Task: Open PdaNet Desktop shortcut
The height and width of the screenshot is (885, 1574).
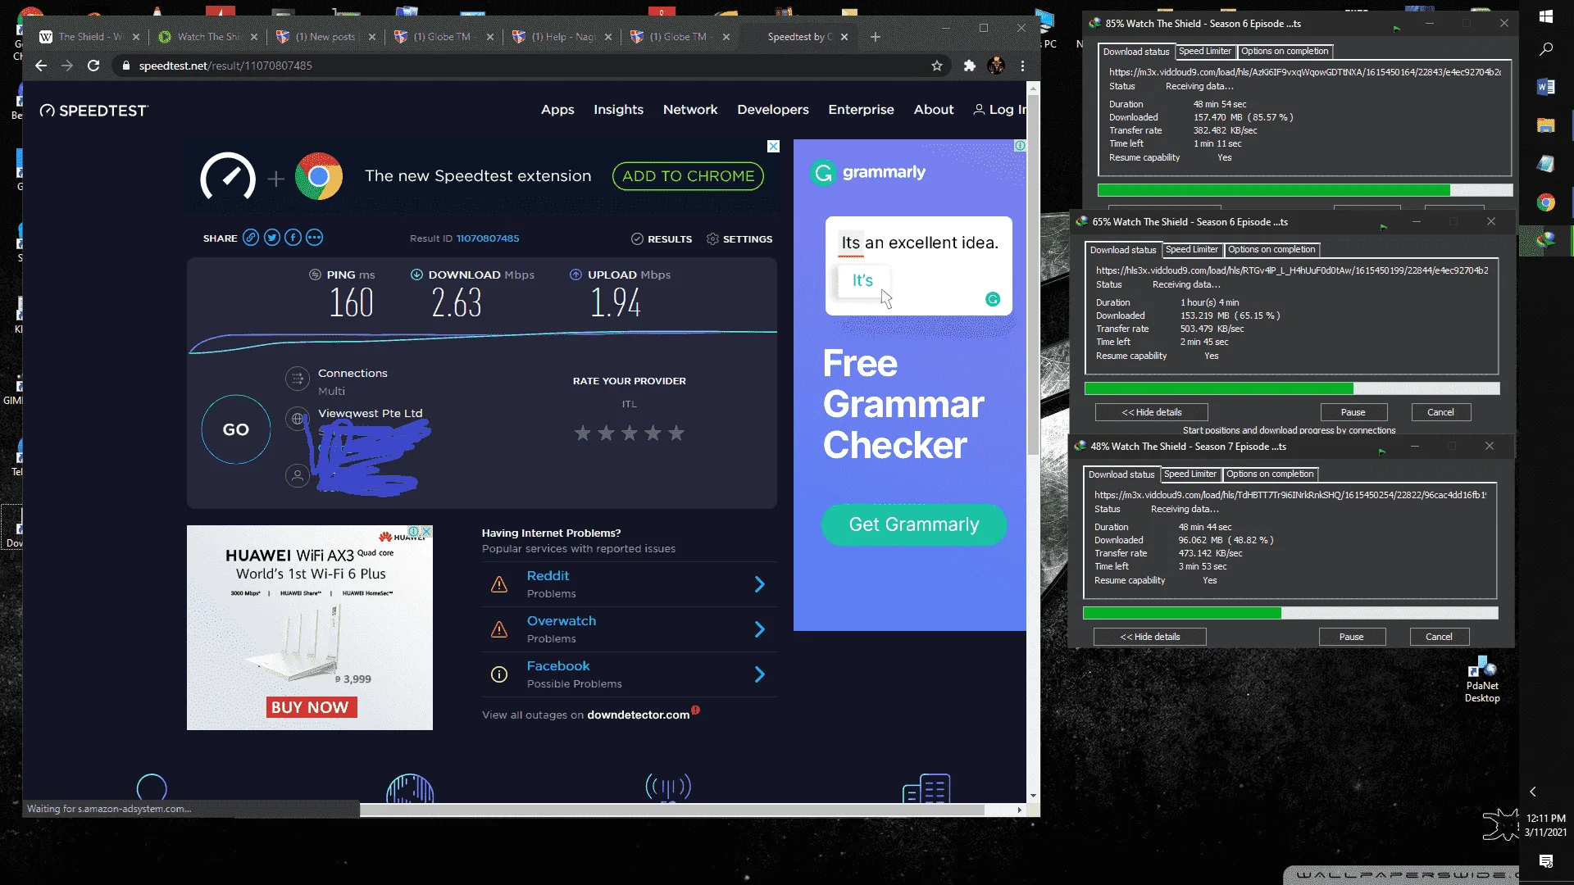Action: pos(1482,679)
